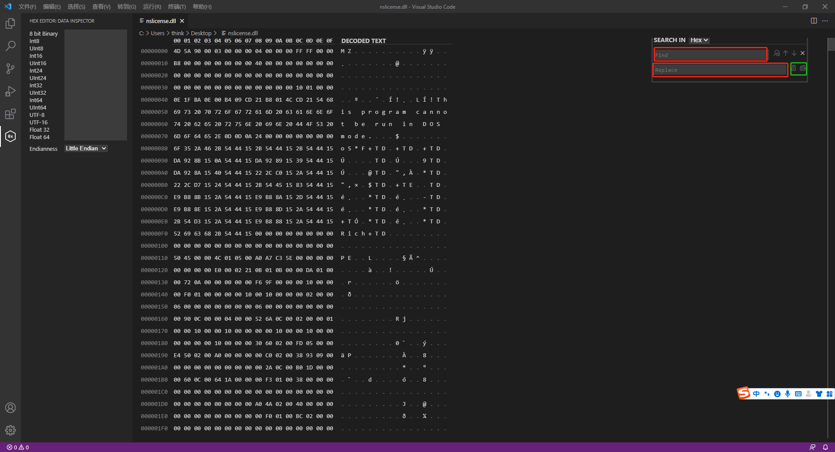Viewport: 835px width, 452px height.
Task: Open the 编辑(E) menu
Action: [x=52, y=7]
